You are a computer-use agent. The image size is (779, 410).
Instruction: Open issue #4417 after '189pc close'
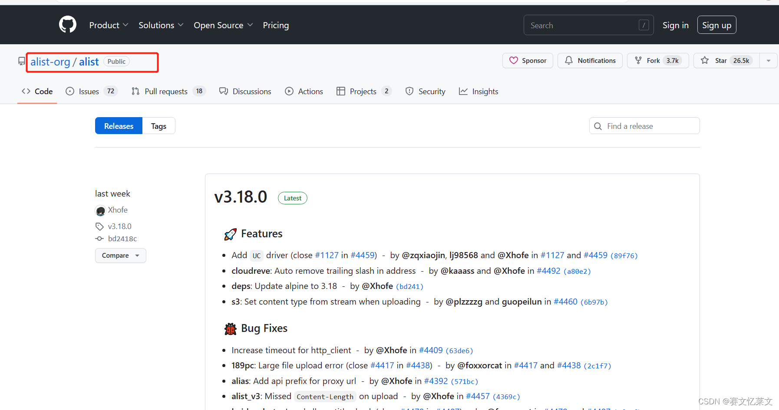[x=382, y=365]
